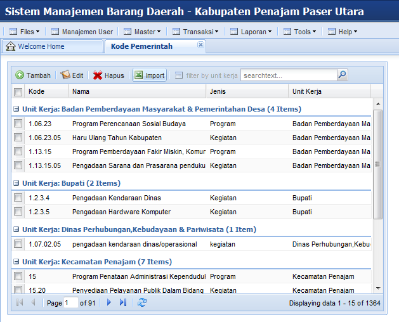Click the Welcome Home house icon

click(10, 46)
